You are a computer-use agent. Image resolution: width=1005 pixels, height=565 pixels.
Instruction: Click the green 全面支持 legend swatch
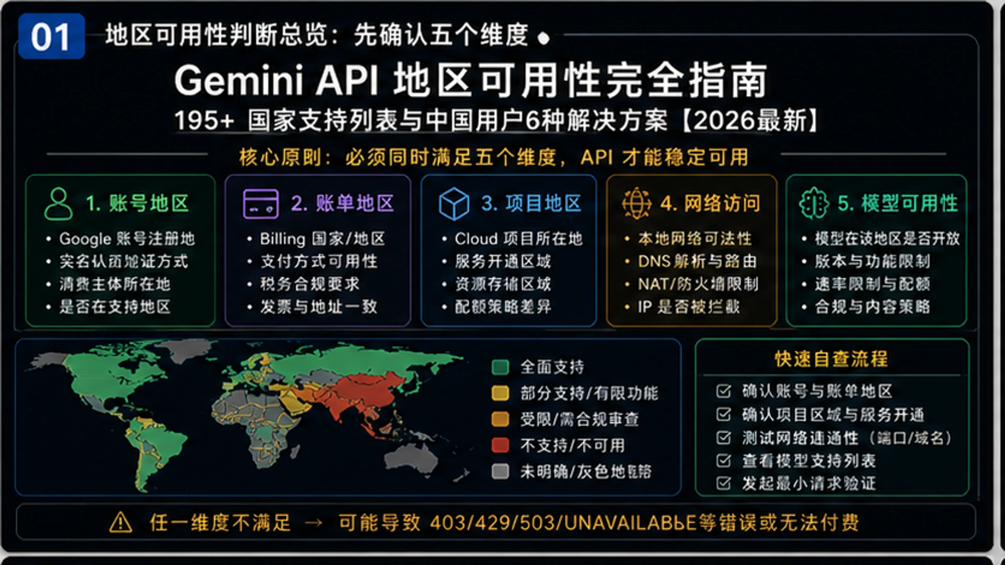point(500,367)
